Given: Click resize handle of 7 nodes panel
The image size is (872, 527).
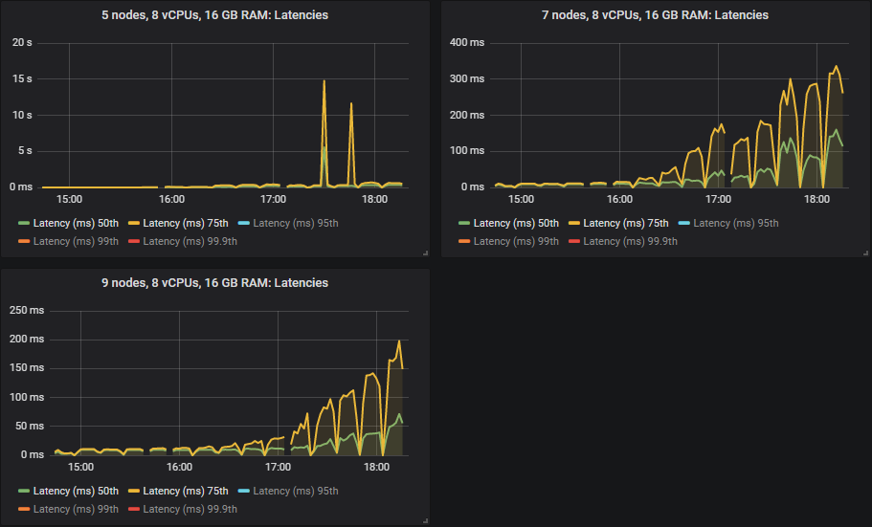Looking at the screenshot, I should click(x=863, y=253).
